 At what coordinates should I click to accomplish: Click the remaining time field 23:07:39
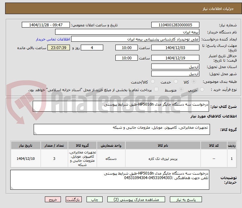[58, 48]
